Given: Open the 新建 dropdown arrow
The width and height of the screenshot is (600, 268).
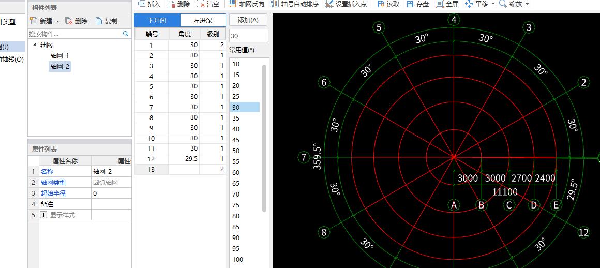Looking at the screenshot, I should [x=58, y=21].
